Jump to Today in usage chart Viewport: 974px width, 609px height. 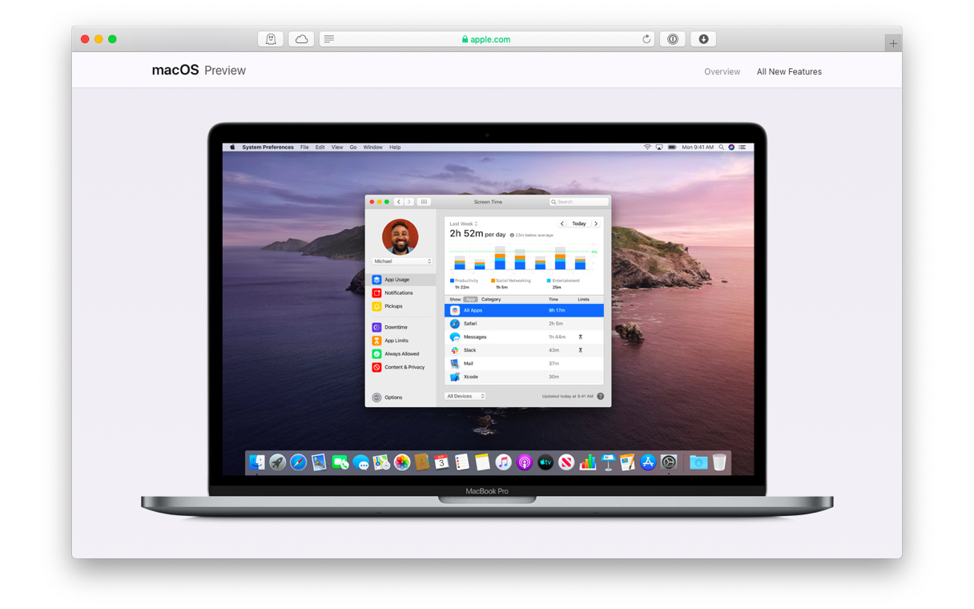pyautogui.click(x=579, y=224)
